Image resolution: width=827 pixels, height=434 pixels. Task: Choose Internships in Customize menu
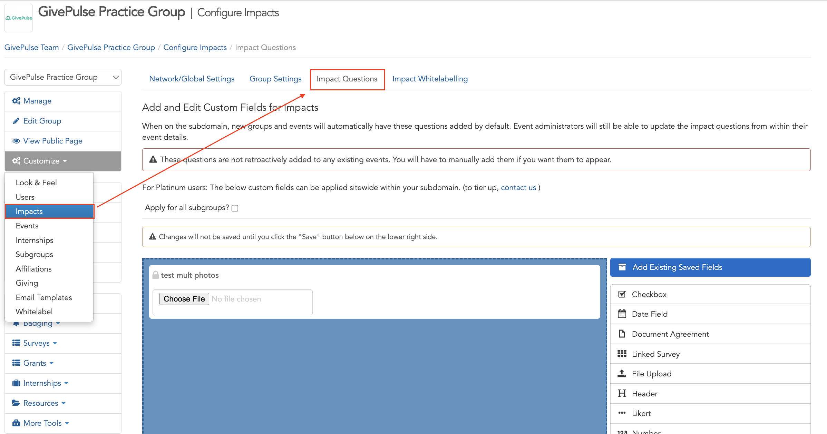49,240
